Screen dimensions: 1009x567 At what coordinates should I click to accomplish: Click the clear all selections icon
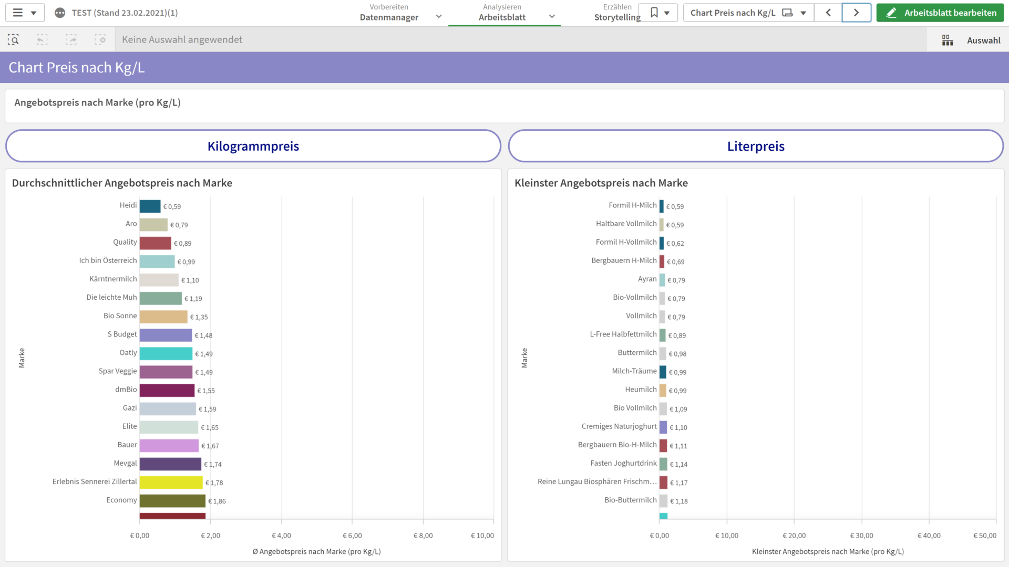click(100, 39)
